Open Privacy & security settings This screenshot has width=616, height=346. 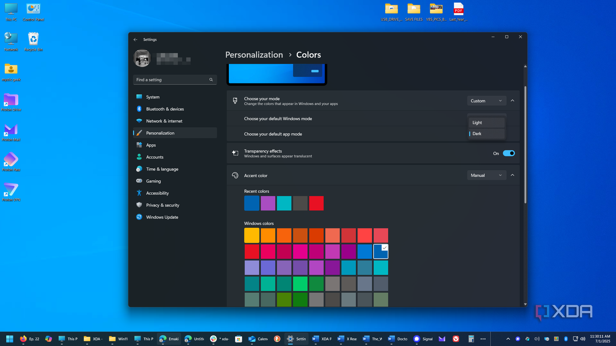coord(162,205)
